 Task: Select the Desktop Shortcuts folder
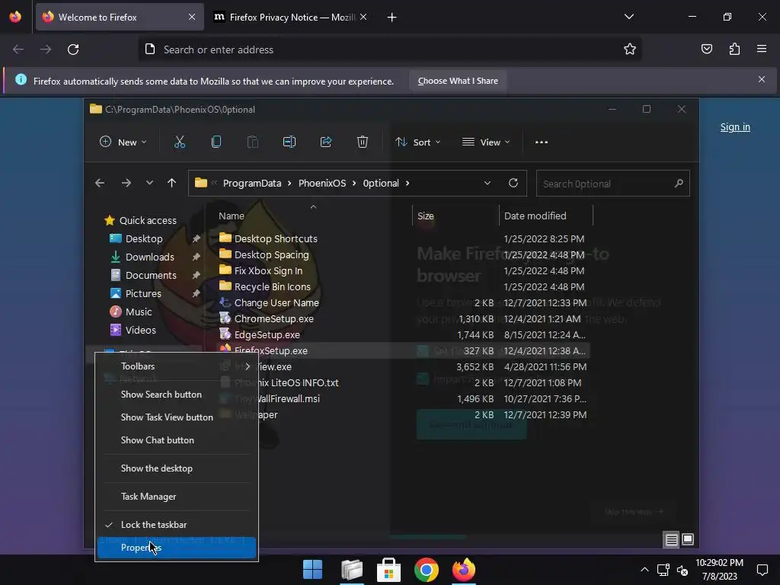click(x=276, y=238)
